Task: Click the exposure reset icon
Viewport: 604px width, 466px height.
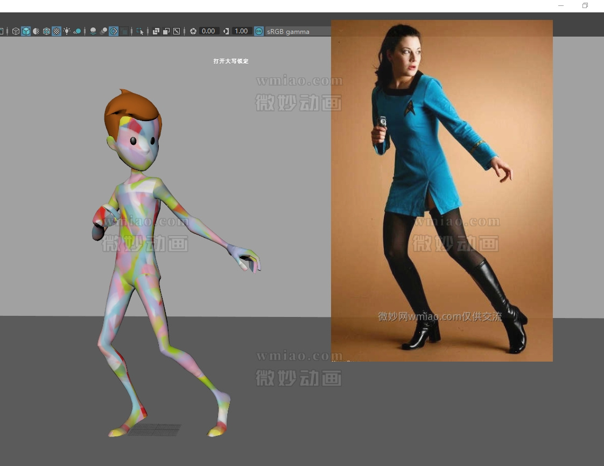Action: pyautogui.click(x=193, y=31)
